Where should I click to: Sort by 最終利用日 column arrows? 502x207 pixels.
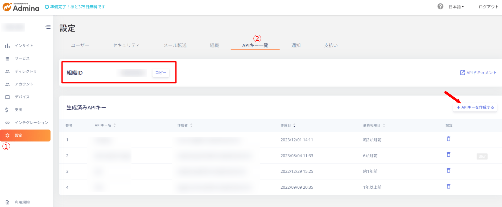(x=384, y=125)
